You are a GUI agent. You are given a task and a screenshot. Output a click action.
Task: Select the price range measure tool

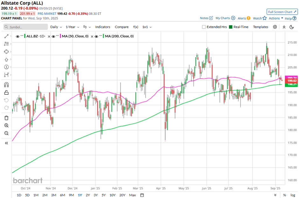point(6,75)
